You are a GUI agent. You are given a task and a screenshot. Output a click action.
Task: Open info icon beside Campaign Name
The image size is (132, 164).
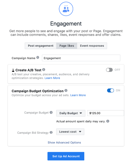pyautogui.click(x=38, y=57)
